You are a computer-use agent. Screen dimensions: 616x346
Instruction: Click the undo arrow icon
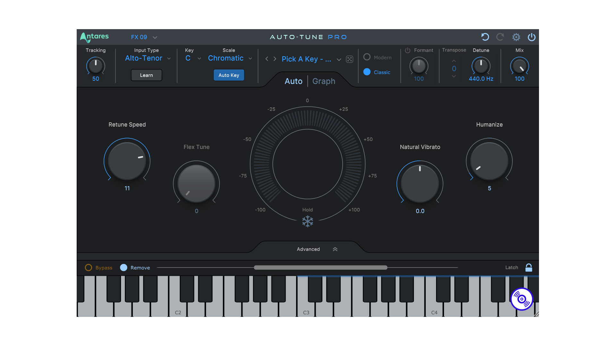[x=486, y=37]
